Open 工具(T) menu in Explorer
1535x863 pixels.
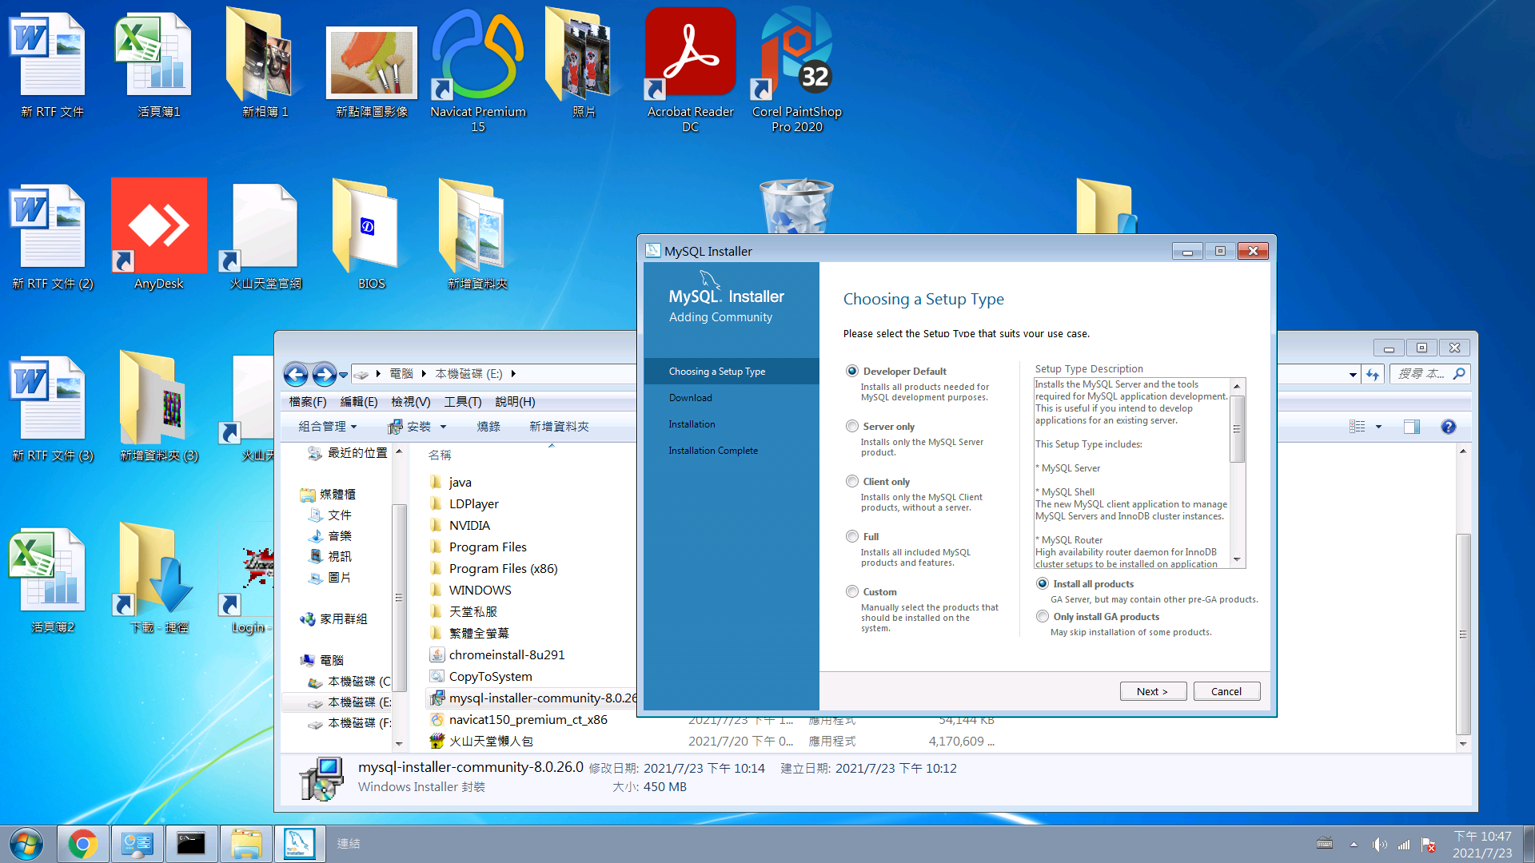463,402
